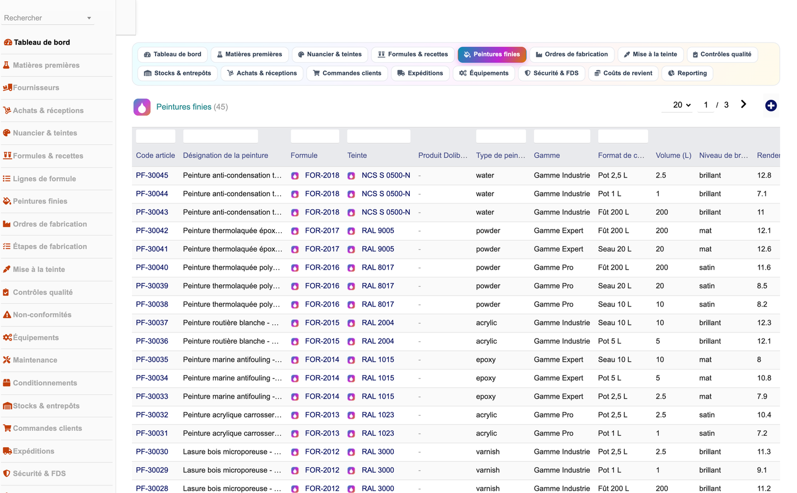Click the Peintures finies droplet logo icon
The width and height of the screenshot is (797, 493).
click(x=142, y=107)
